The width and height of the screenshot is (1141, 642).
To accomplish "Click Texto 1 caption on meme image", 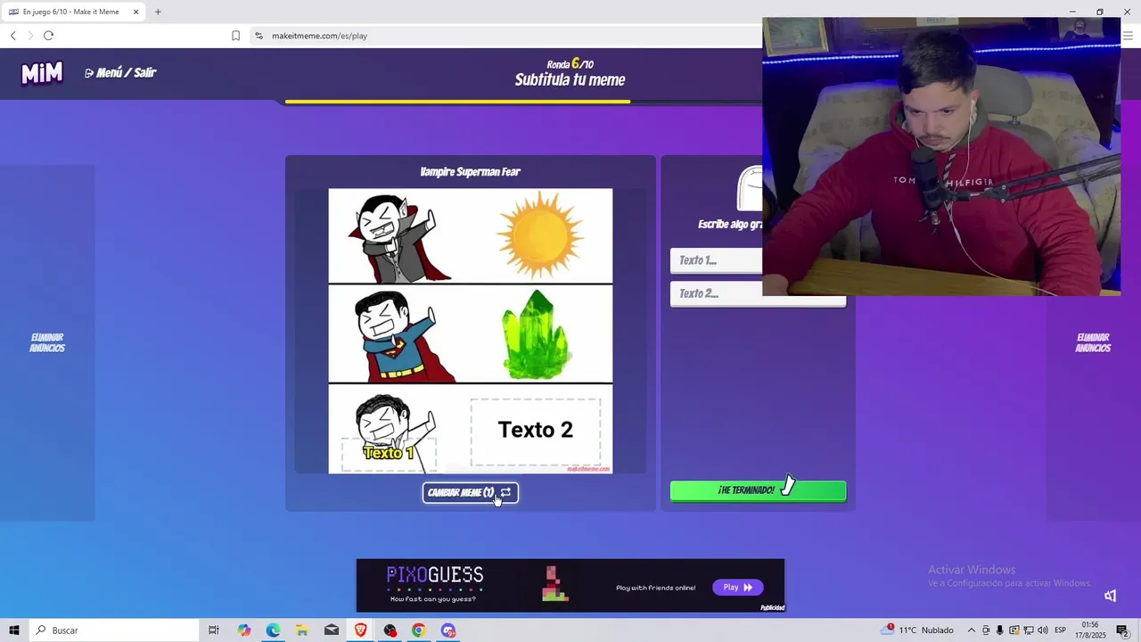I will [x=389, y=453].
